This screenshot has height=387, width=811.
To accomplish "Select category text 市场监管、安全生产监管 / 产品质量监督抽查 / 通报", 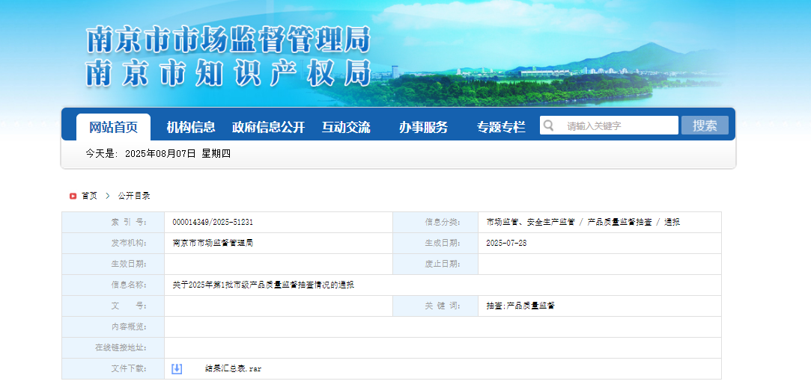I will coord(583,223).
